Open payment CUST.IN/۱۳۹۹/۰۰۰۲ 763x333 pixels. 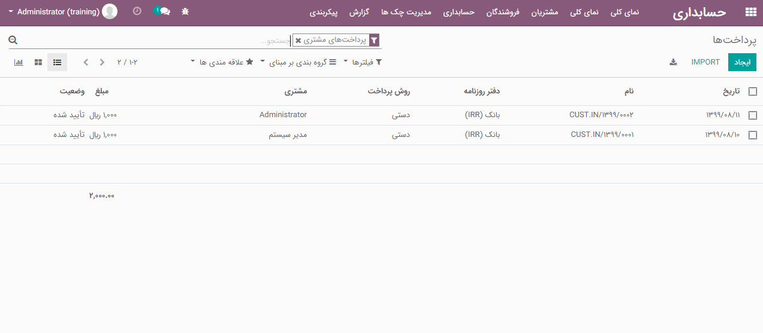(x=601, y=115)
